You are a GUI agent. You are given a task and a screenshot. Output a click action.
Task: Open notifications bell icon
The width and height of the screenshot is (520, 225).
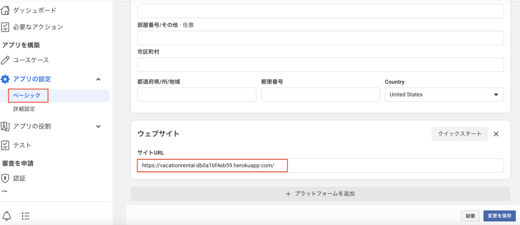[x=7, y=216]
